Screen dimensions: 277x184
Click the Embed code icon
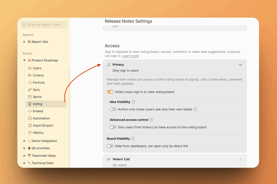coord(30,111)
